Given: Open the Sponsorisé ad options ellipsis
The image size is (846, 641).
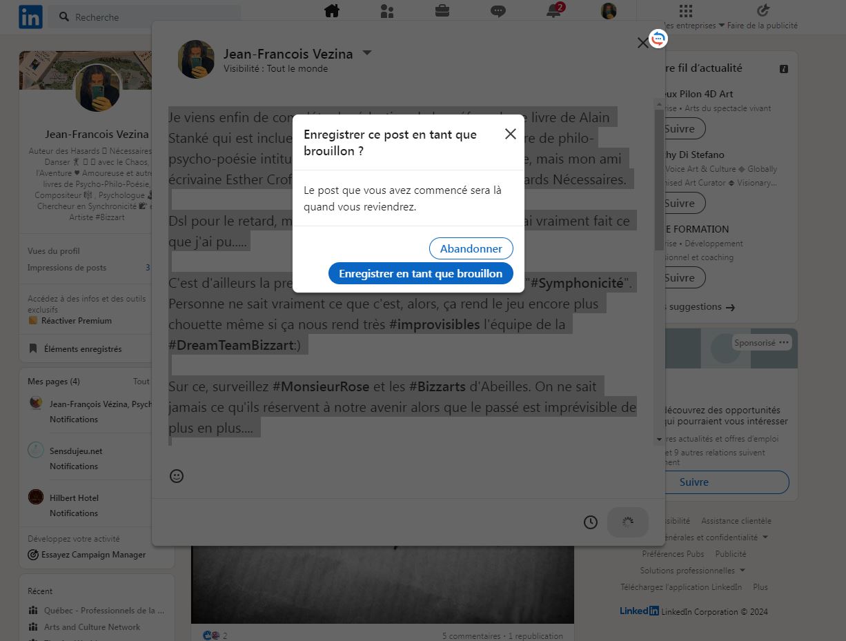Looking at the screenshot, I should 784,343.
